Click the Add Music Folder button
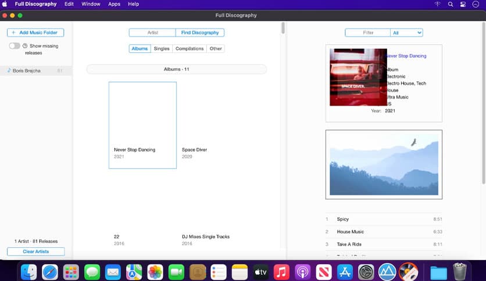Screen dimensions: 486x281 point(35,33)
